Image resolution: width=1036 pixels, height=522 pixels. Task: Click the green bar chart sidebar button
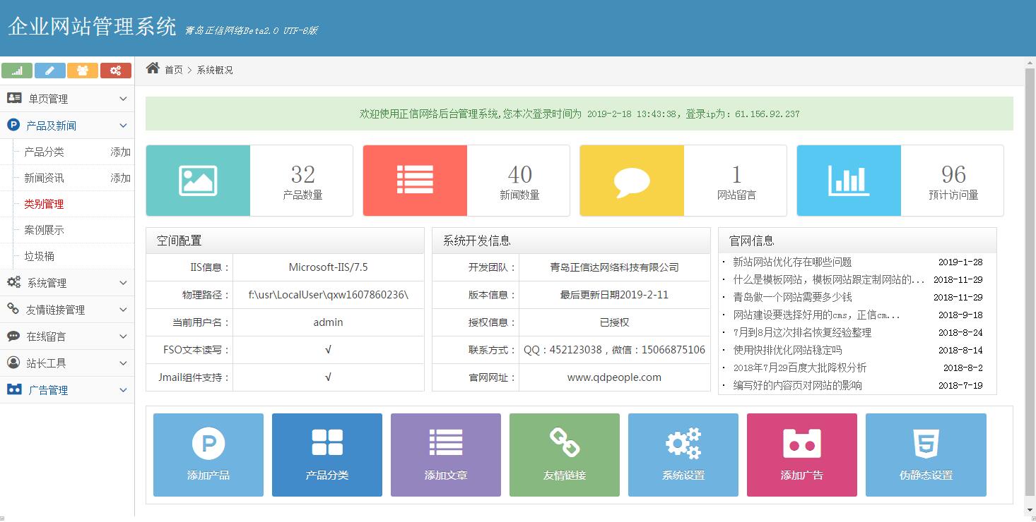[17, 71]
